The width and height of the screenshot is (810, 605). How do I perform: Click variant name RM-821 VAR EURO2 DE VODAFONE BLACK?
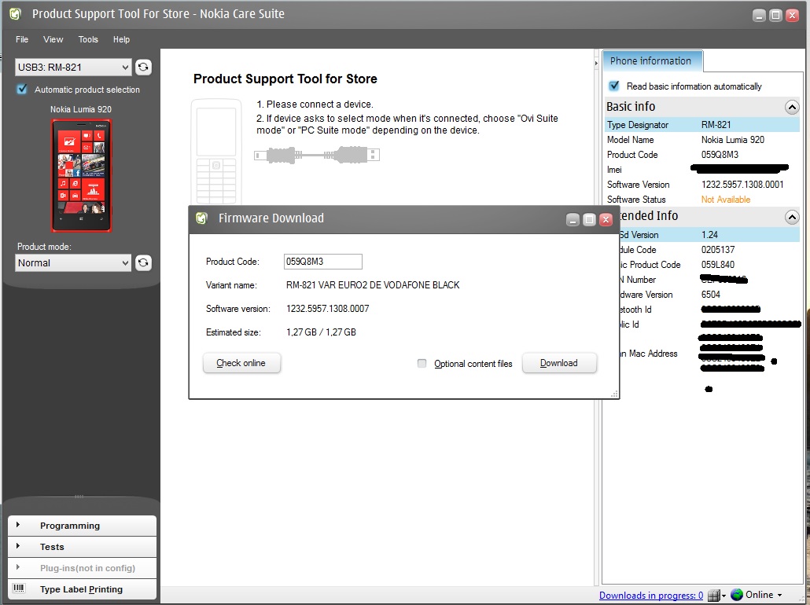pos(373,285)
